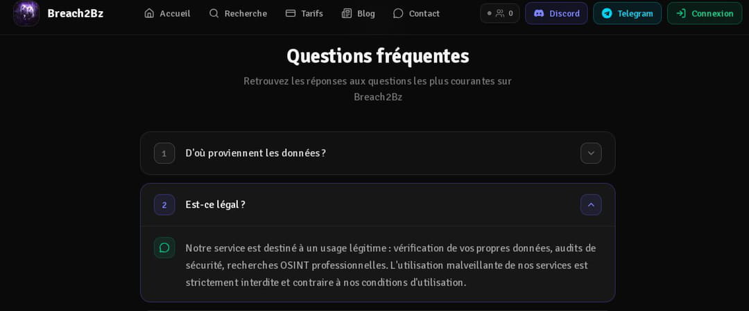Open the Telegram button
Image resolution: width=749 pixels, height=311 pixels.
click(627, 13)
